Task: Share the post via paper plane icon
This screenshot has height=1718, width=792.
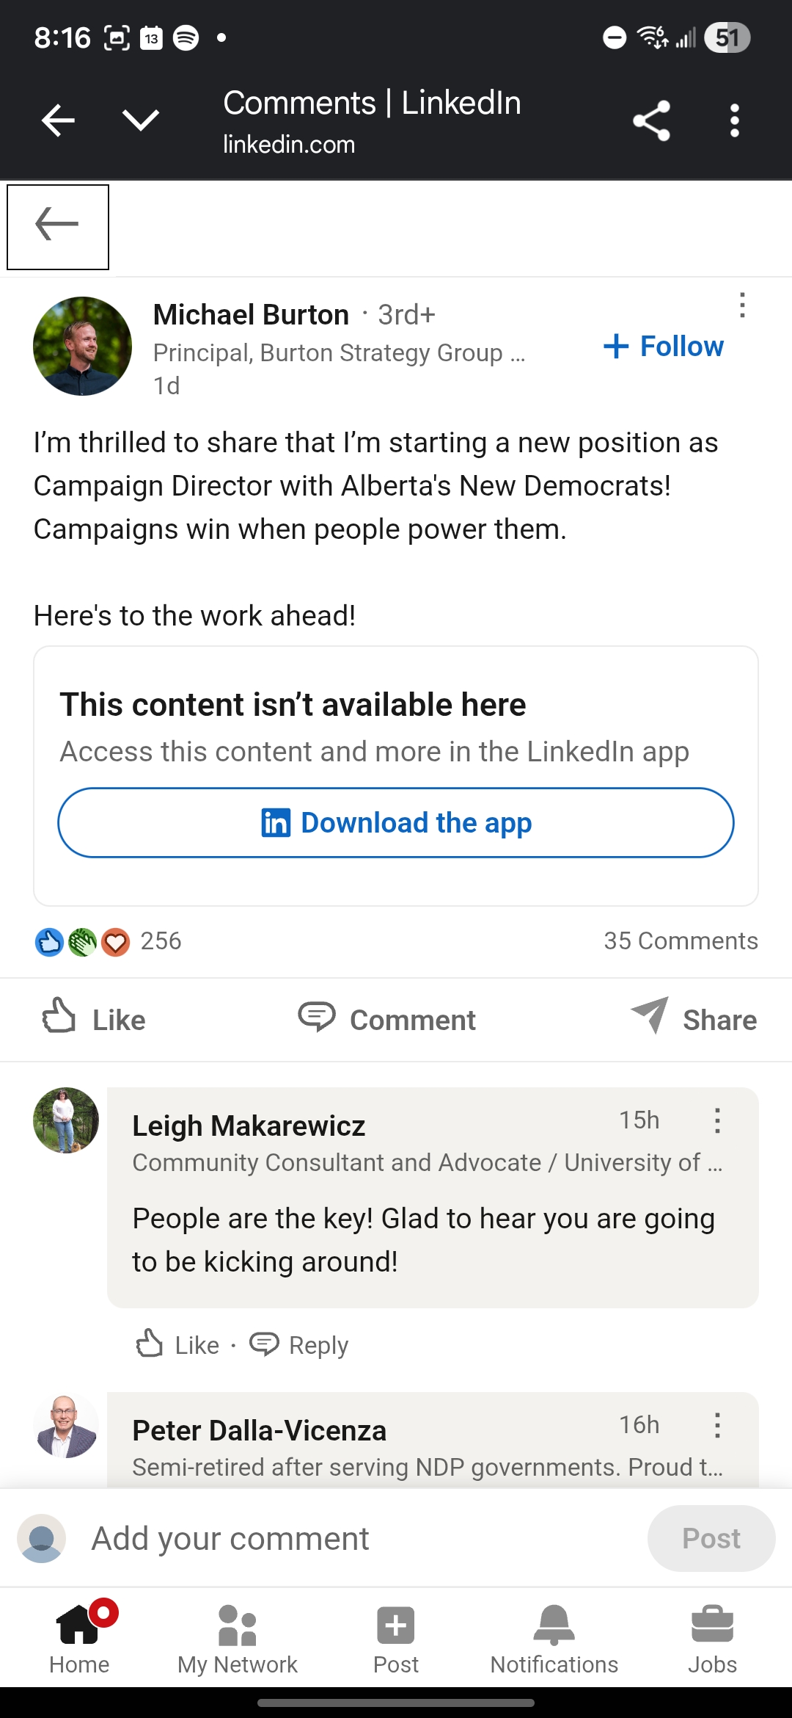Action: click(x=694, y=1019)
